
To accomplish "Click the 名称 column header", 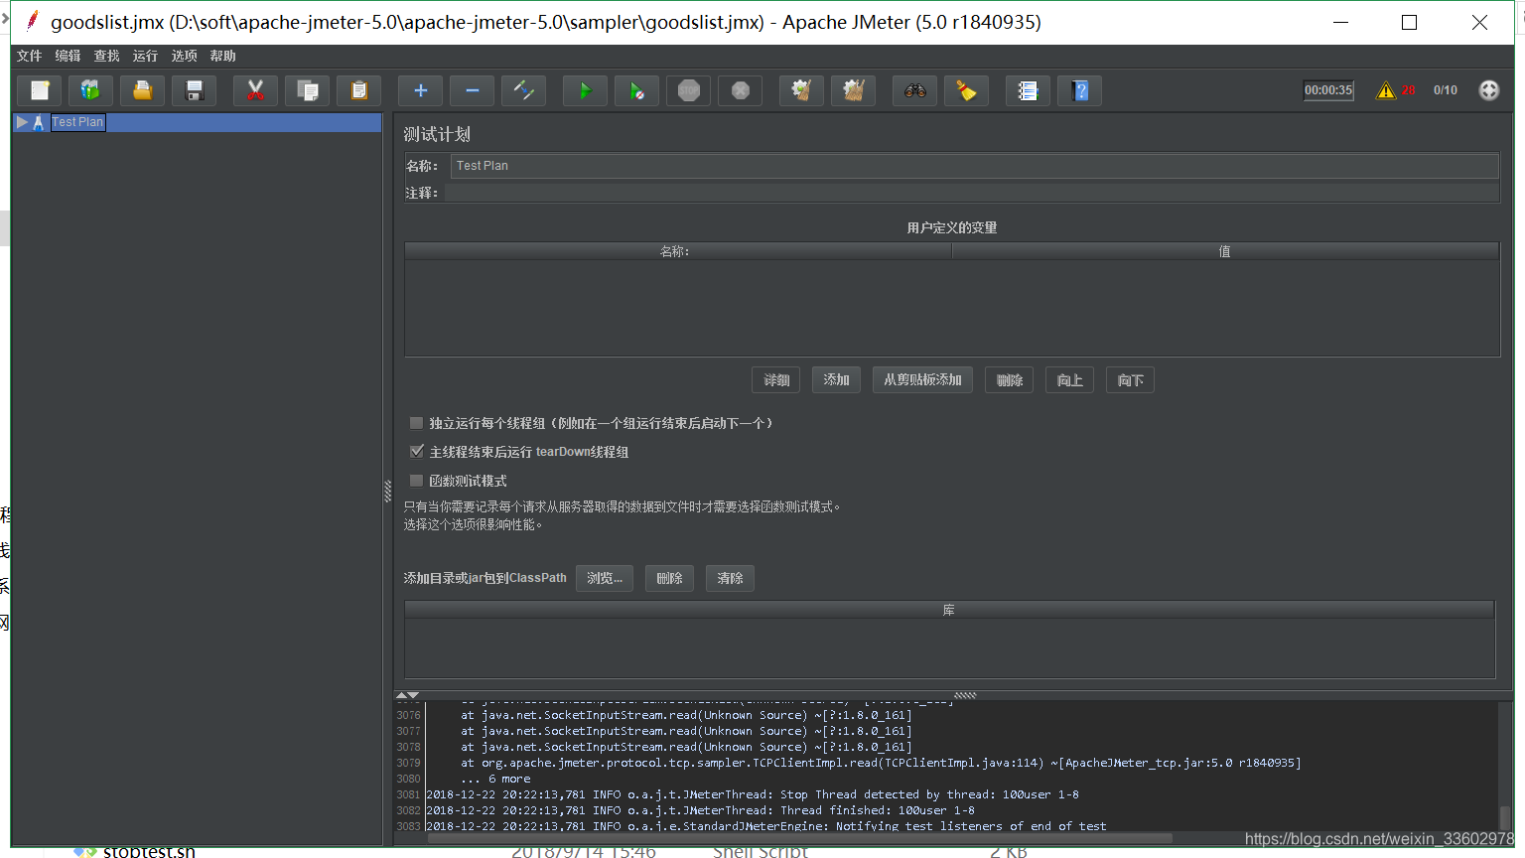I will tap(677, 251).
